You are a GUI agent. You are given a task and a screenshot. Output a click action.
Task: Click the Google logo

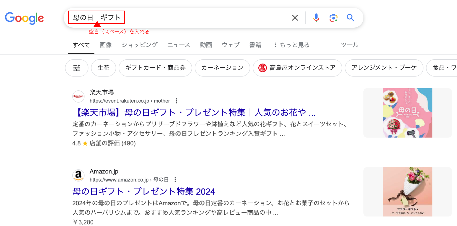[x=24, y=18]
